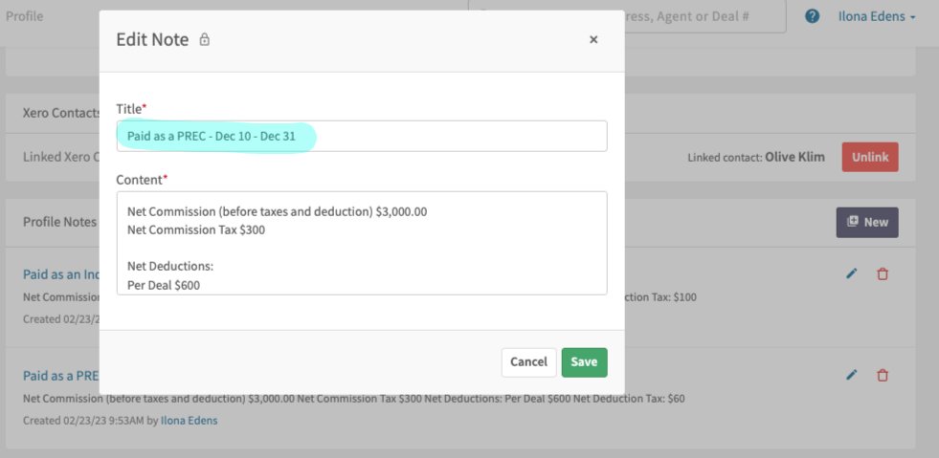Screen dimensions: 939x458
Task: Unlink the Xero contact Olive Klim
Action: [869, 157]
